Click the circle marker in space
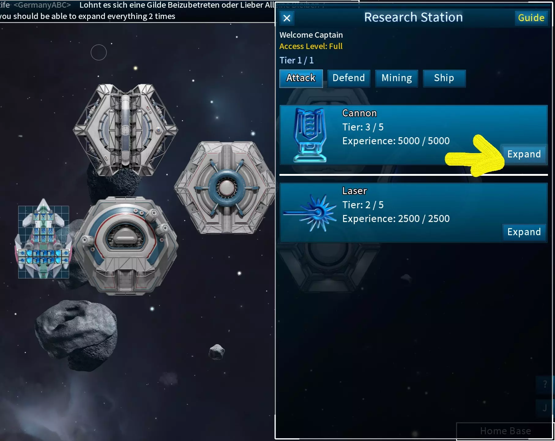The image size is (555, 441). coord(99,52)
